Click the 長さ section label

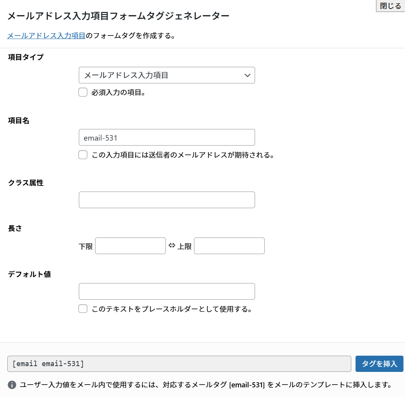pos(15,228)
